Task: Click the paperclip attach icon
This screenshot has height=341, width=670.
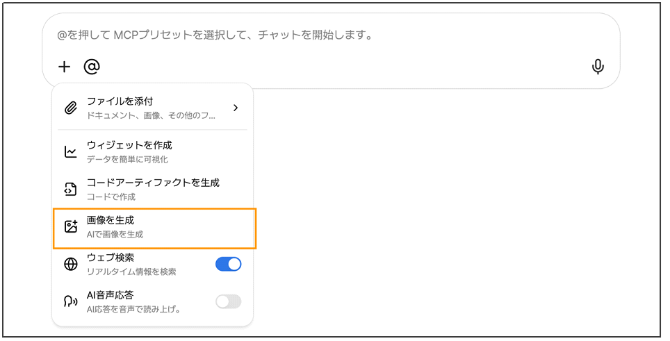Action: point(70,108)
